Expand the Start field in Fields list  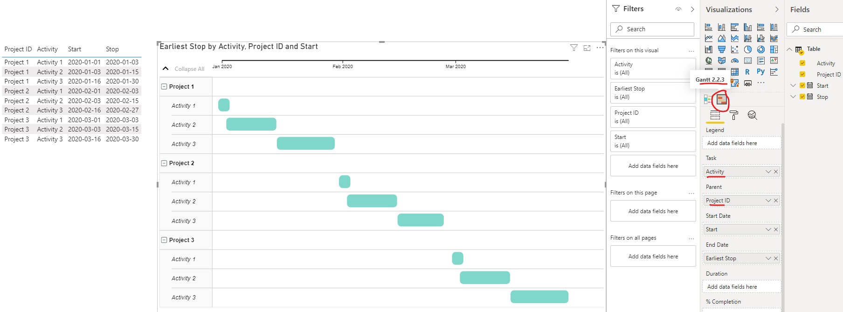point(793,85)
